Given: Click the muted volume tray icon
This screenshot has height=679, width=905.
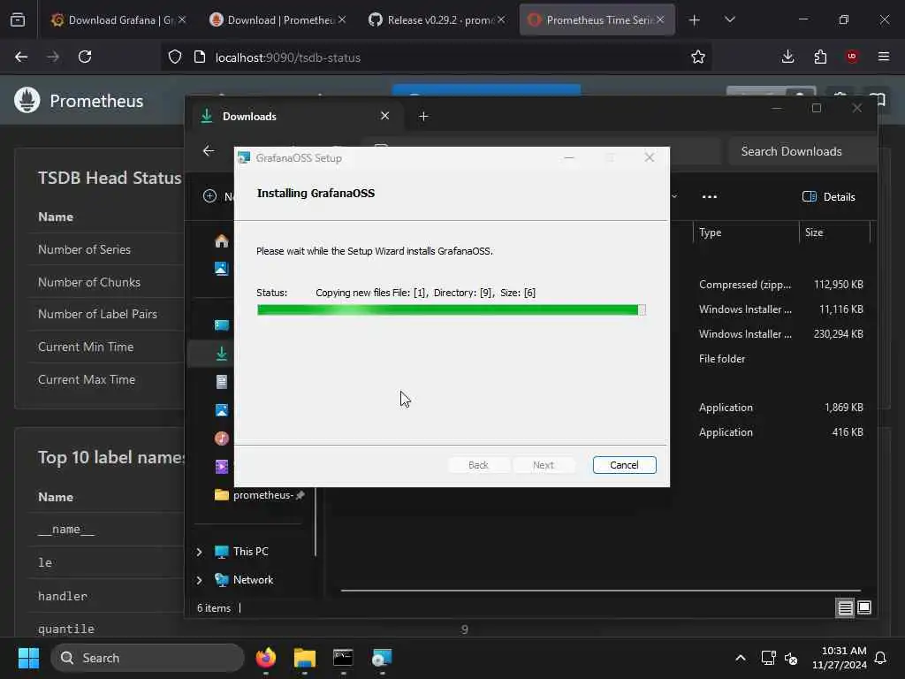Looking at the screenshot, I should (x=791, y=658).
